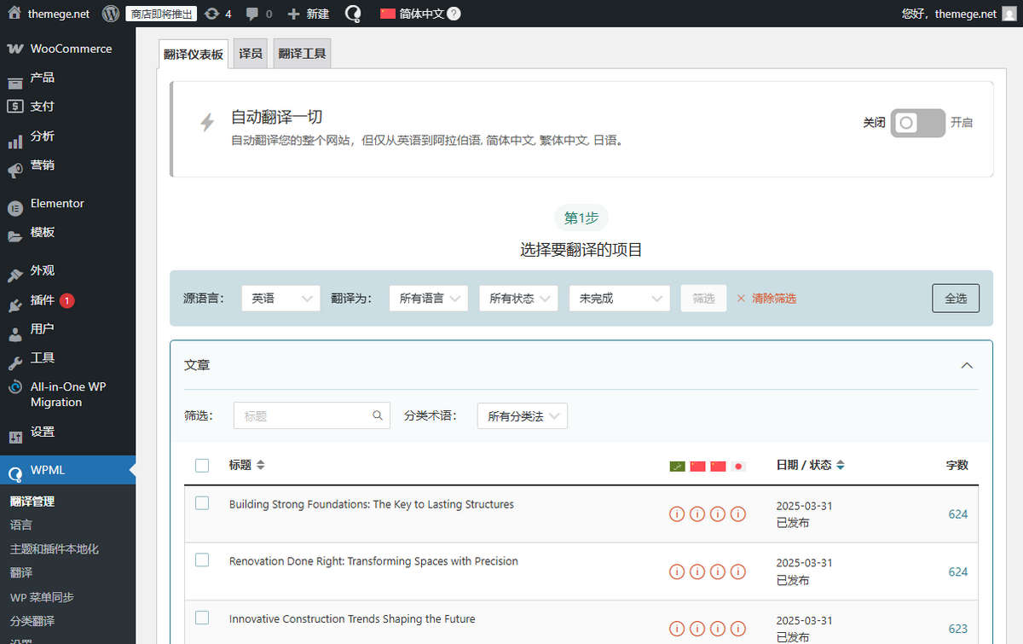Click Japanese status icon for Renovation Done Right

pos(738,571)
